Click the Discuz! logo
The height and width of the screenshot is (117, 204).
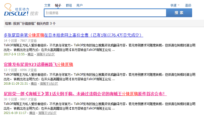point(21,10)
